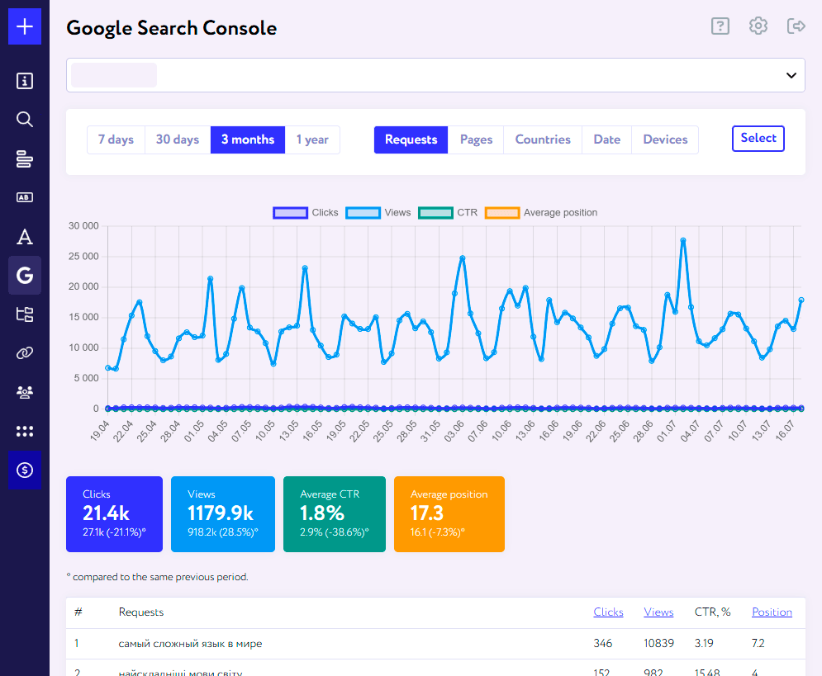The image size is (822, 676).
Task: Click the Average CTR 1.8% card
Action: (335, 514)
